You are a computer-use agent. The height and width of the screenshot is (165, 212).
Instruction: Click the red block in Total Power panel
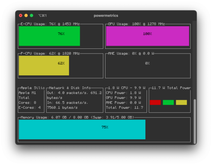pyautogui.click(x=155, y=103)
